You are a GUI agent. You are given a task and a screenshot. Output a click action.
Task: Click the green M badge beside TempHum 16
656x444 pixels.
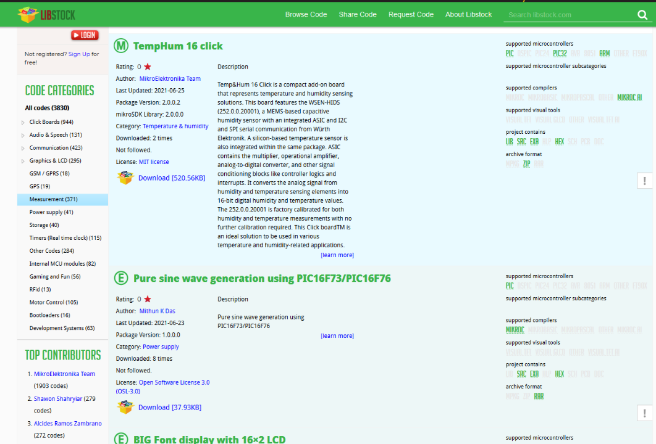121,46
